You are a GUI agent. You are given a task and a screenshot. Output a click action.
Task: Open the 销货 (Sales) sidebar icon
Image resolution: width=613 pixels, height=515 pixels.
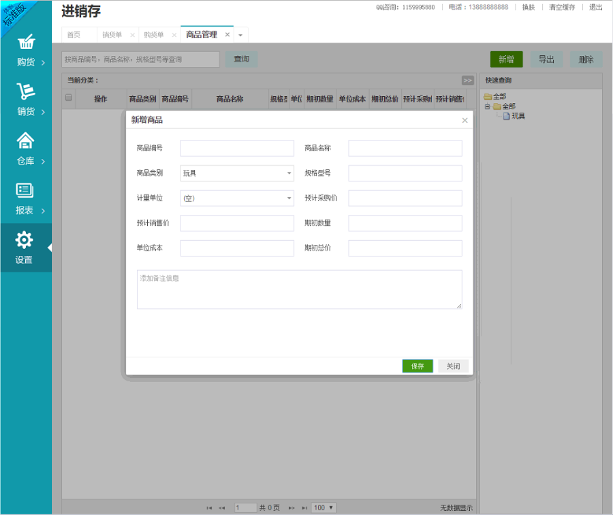point(25,98)
